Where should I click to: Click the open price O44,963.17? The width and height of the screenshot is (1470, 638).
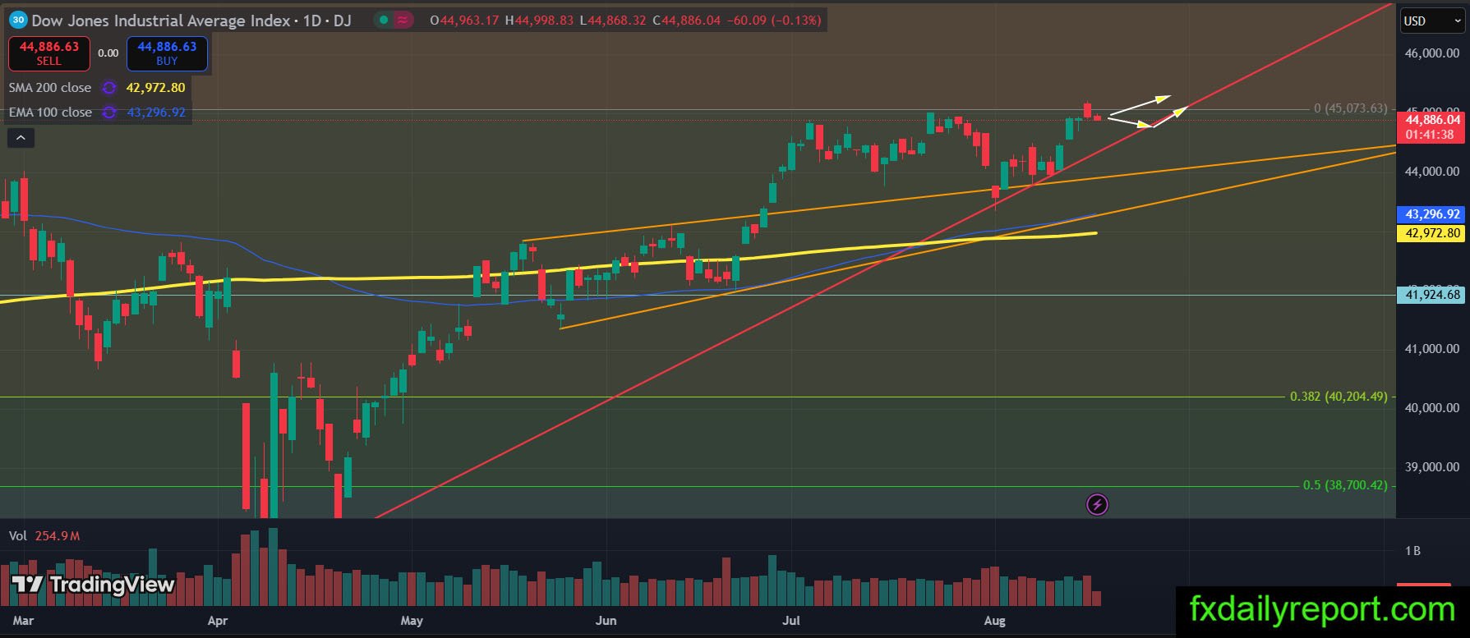[464, 21]
